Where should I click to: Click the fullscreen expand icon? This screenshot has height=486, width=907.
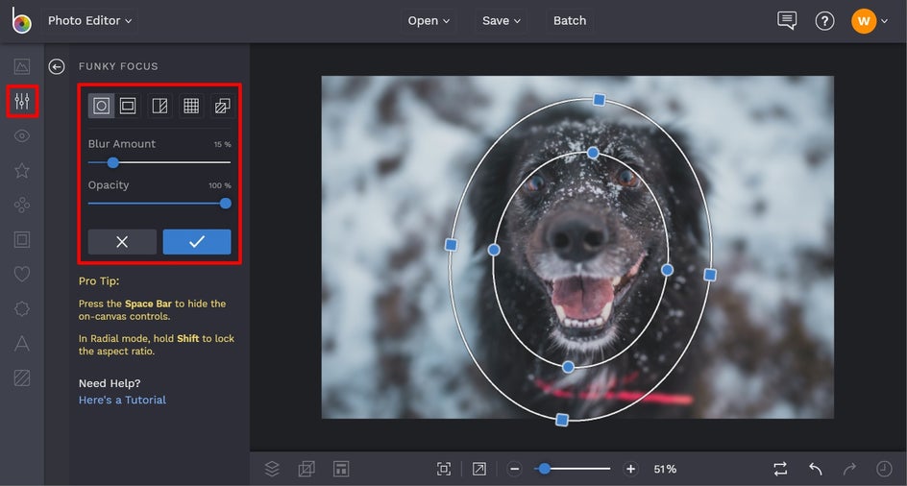[x=478, y=469]
